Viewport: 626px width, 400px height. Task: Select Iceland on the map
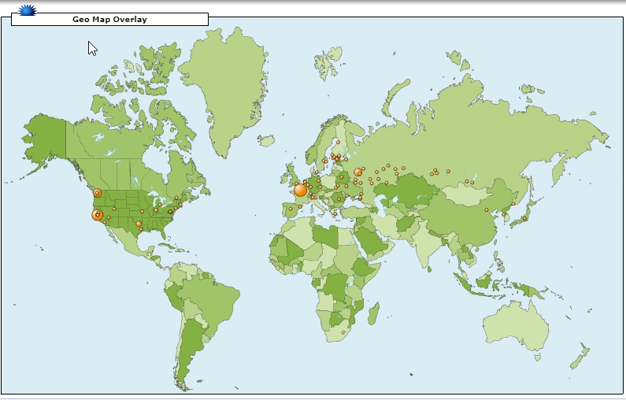[x=266, y=140]
